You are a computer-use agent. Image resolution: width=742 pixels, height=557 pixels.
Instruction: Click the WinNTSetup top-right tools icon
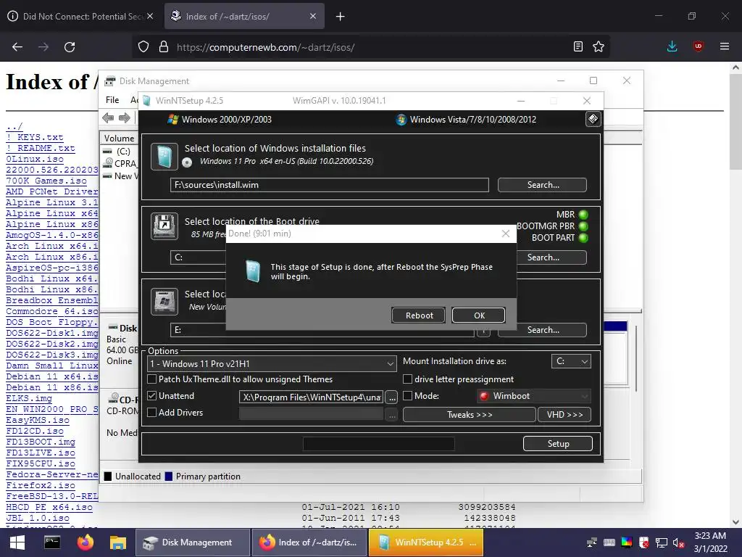(x=593, y=119)
